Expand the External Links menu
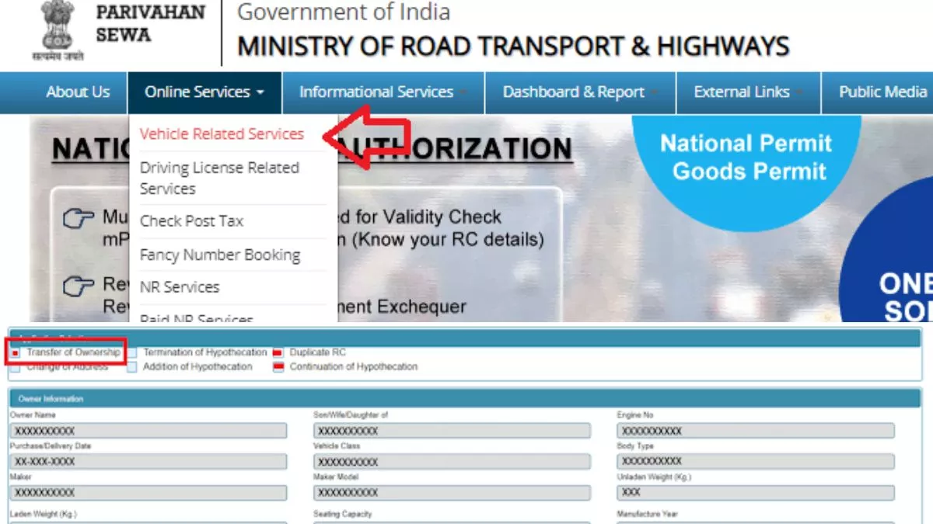 748,92
